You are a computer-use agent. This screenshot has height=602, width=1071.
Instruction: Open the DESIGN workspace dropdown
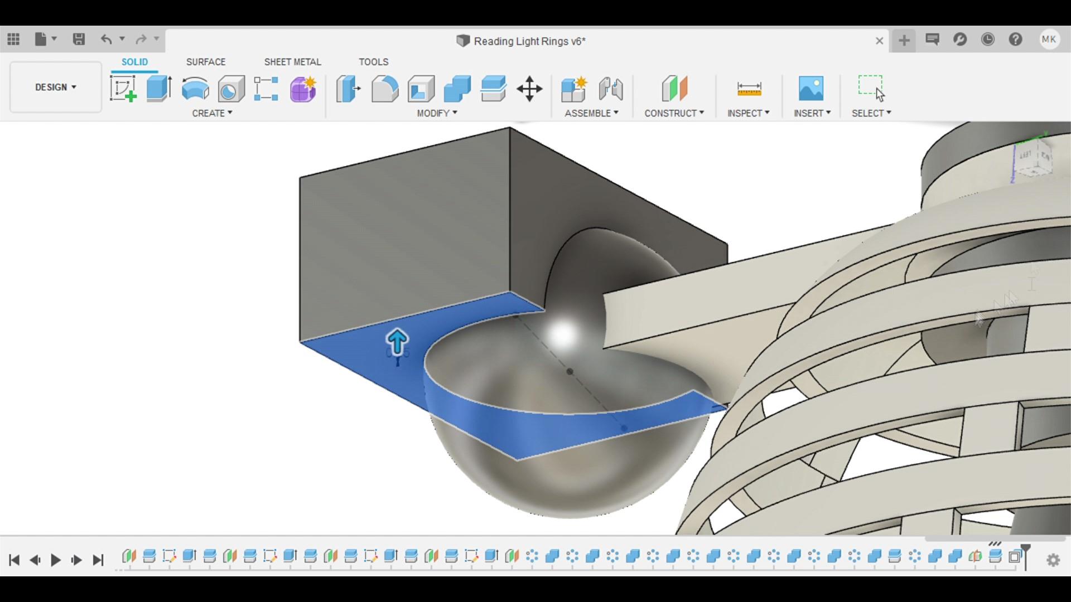[56, 87]
